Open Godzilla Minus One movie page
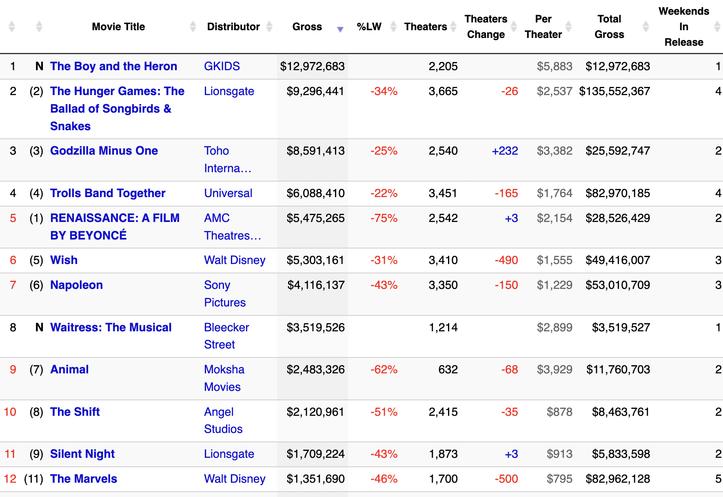Viewport: 723px width, 497px height. pyautogui.click(x=104, y=151)
